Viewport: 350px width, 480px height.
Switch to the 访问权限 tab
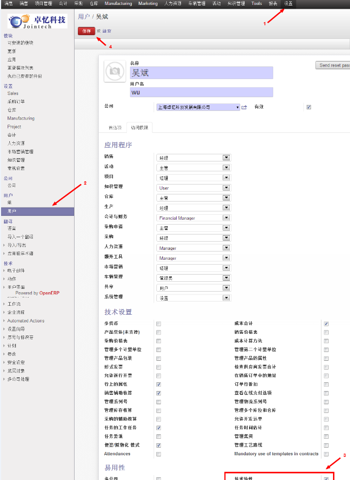coord(139,128)
